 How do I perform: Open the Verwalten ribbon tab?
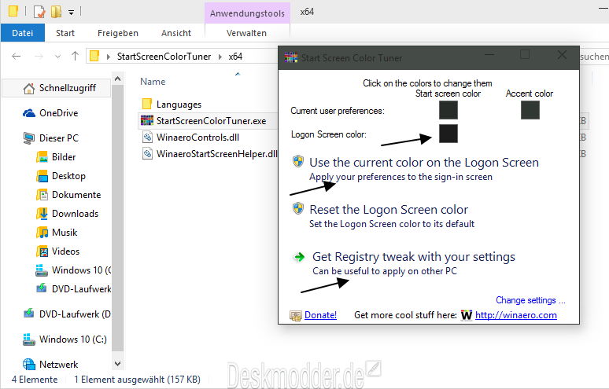click(x=246, y=33)
